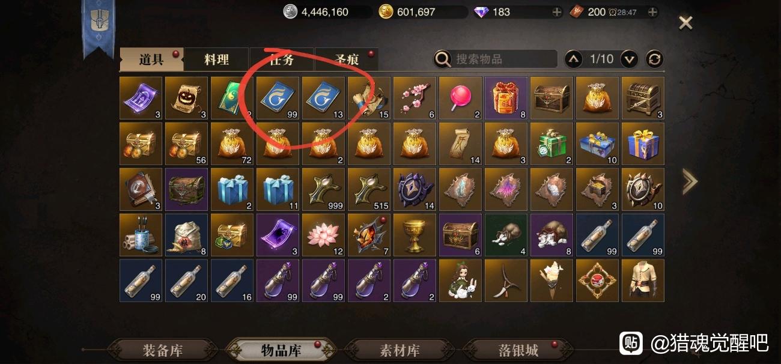Open the 落银城 section

tap(518, 350)
